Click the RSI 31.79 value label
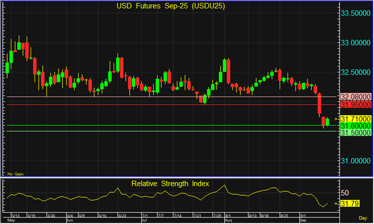The width and height of the screenshot is (374, 224). [349, 203]
